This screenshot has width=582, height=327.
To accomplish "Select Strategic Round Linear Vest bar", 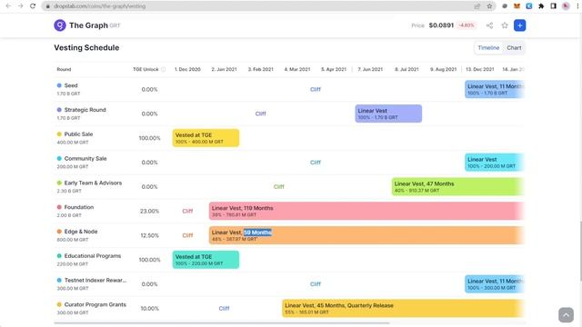I will pyautogui.click(x=388, y=114).
